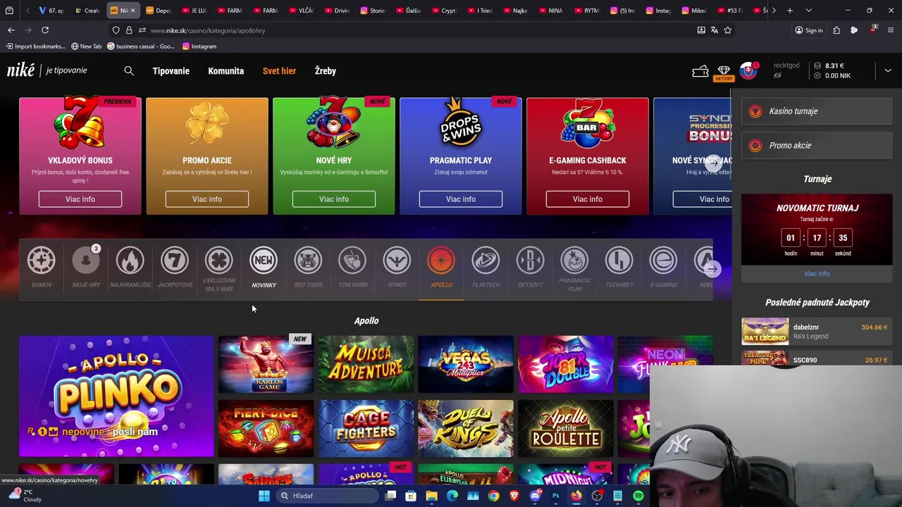
Task: Open the Kasíno turnaje sidebar item
Action: pyautogui.click(x=816, y=111)
